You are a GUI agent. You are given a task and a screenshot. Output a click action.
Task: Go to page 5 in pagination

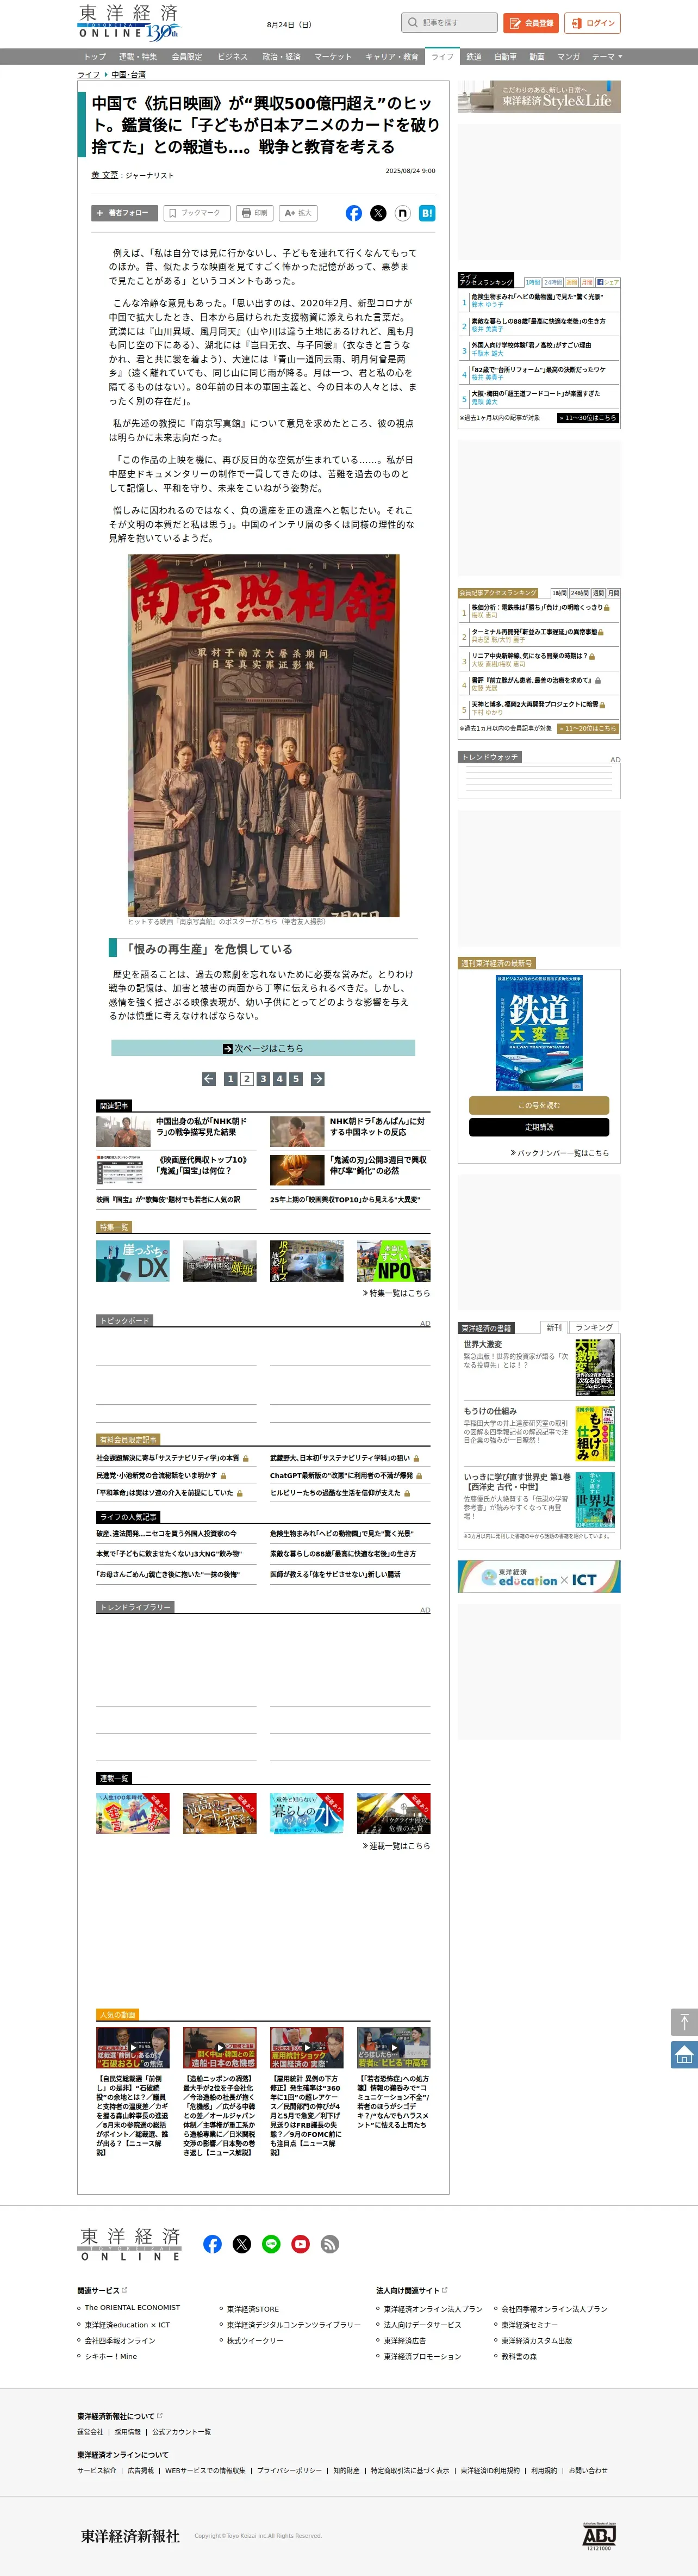tap(296, 1079)
